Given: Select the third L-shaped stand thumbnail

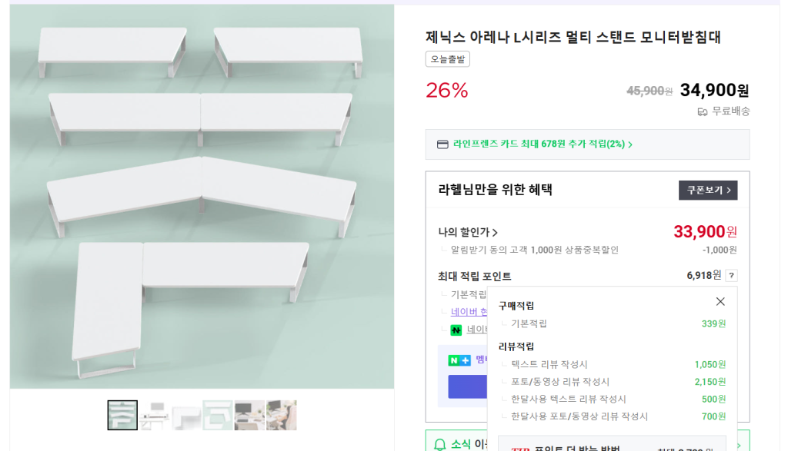Looking at the screenshot, I should point(186,415).
